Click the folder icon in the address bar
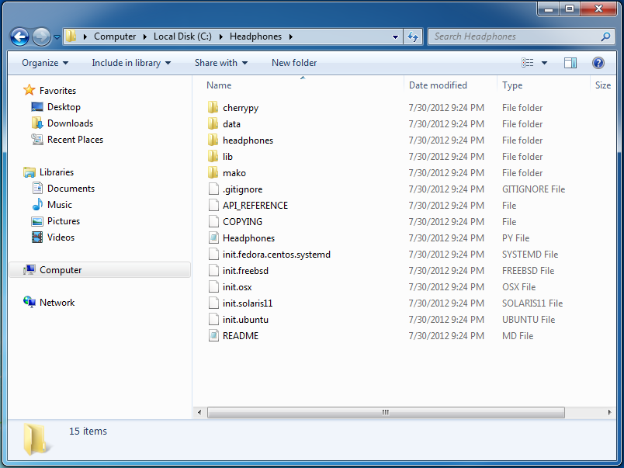Screen dimensions: 624x468 coord(71,36)
